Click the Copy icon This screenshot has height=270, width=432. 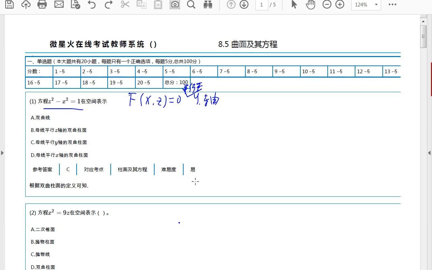(x=141, y=4)
